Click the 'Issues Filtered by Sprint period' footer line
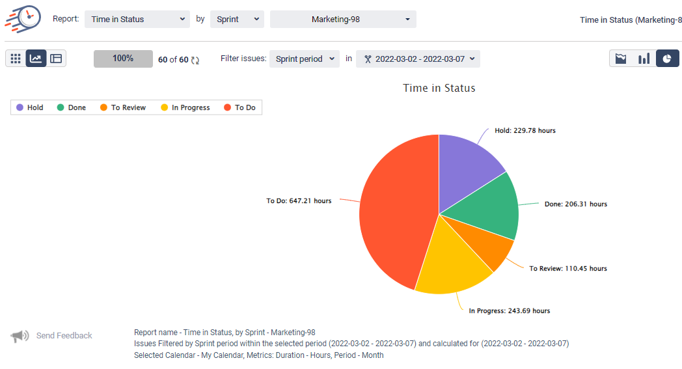This screenshot has height=369, width=682. click(351, 344)
